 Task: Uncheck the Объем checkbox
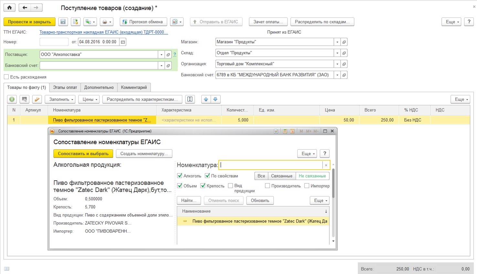(180, 186)
